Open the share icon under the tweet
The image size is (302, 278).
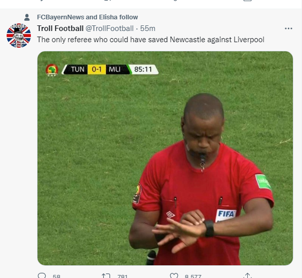click(x=248, y=275)
